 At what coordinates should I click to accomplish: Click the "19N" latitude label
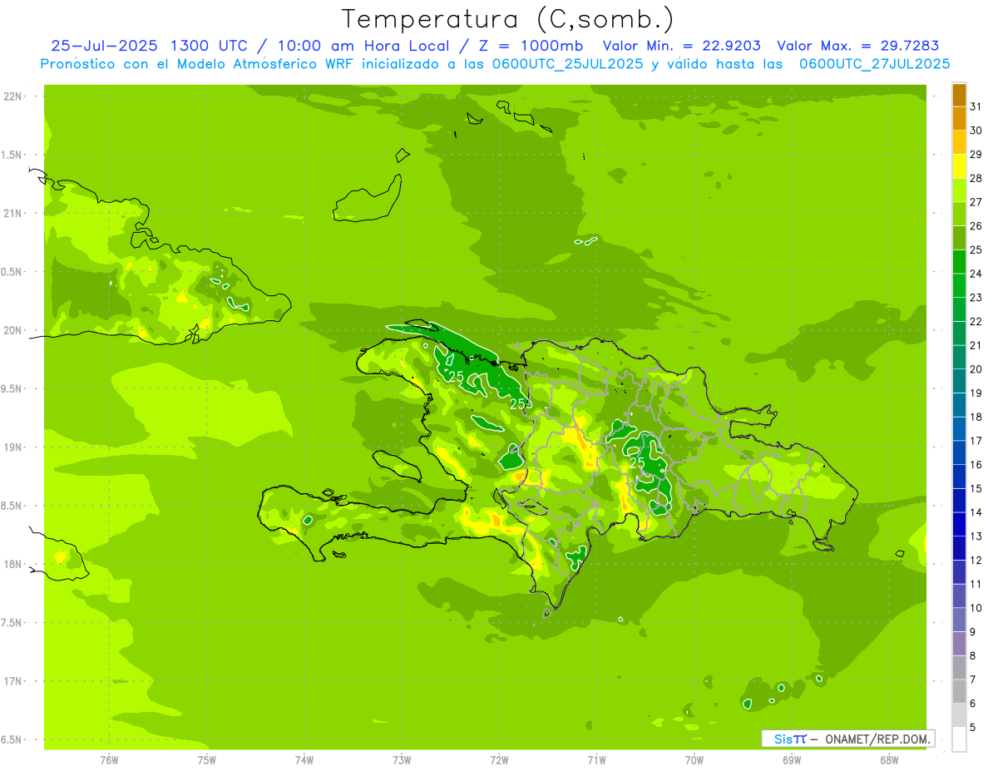12,447
